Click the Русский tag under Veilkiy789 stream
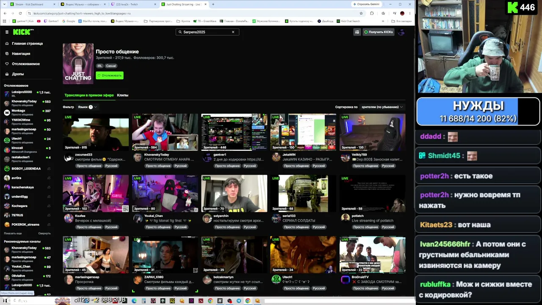 point(388,166)
